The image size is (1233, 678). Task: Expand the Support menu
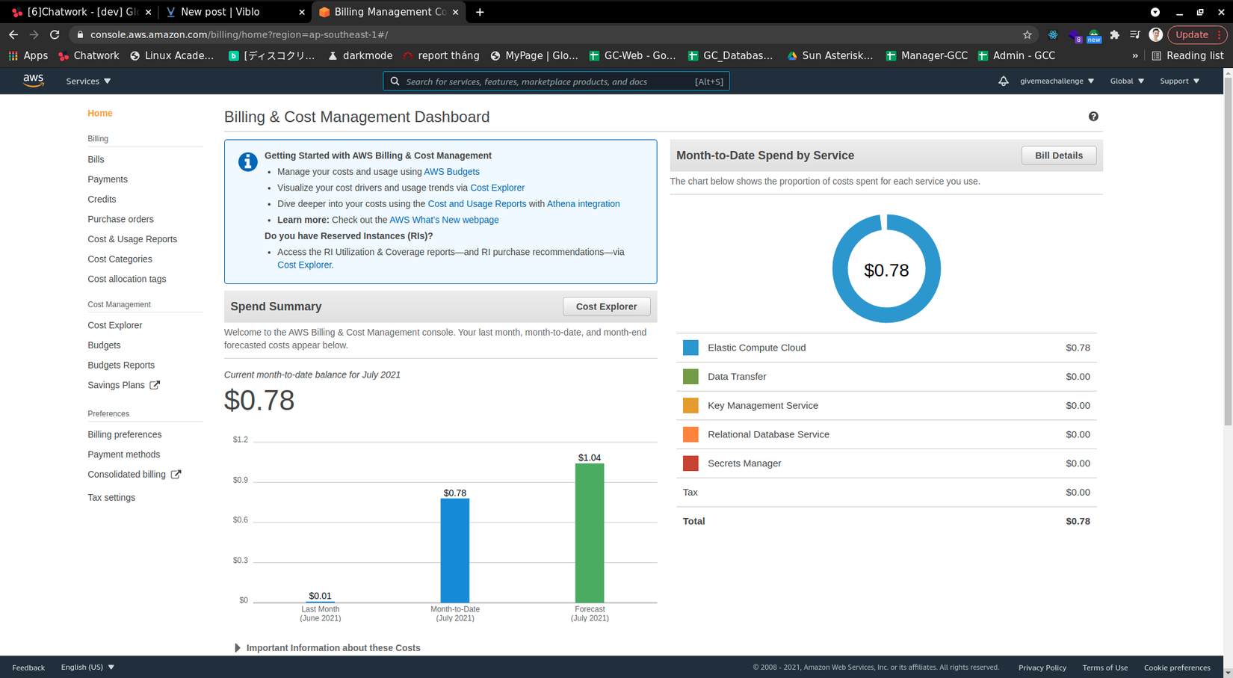pos(1179,81)
